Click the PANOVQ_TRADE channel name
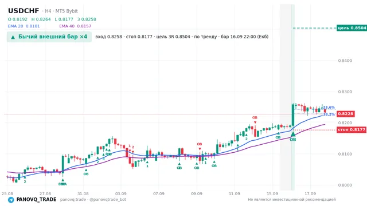 [36, 200]
